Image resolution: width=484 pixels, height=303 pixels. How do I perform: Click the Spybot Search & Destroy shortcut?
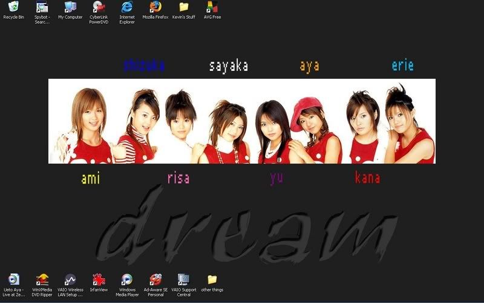point(42,7)
